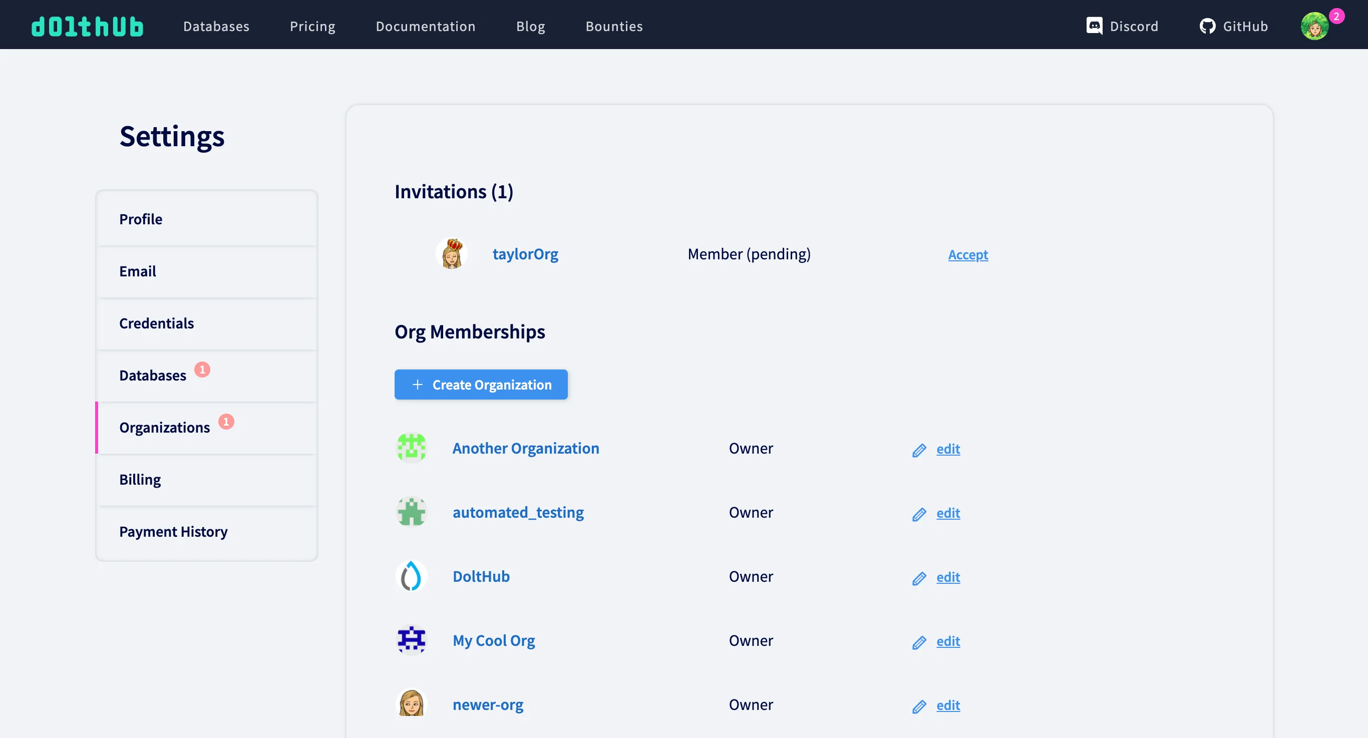Open the Bounties page
Screen dimensions: 1368x738
click(614, 26)
